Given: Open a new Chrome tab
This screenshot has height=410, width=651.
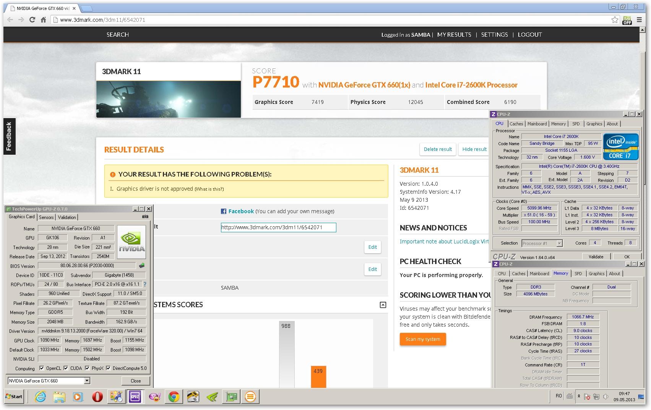Looking at the screenshot, I should coord(87,8).
